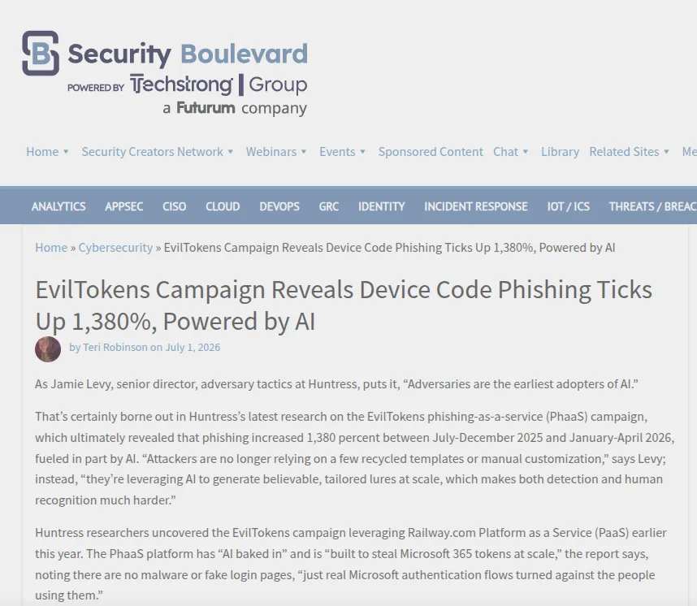
Task: Expand the Events dropdown arrow
Action: click(x=362, y=152)
